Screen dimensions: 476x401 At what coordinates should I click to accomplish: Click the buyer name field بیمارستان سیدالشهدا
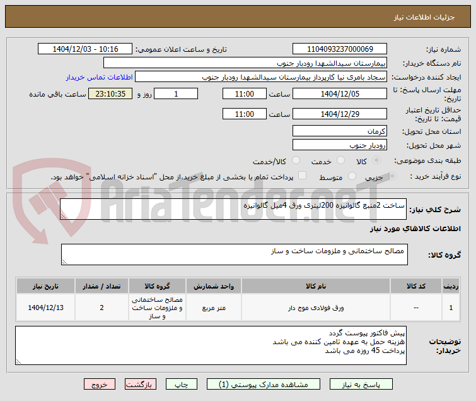245,63
